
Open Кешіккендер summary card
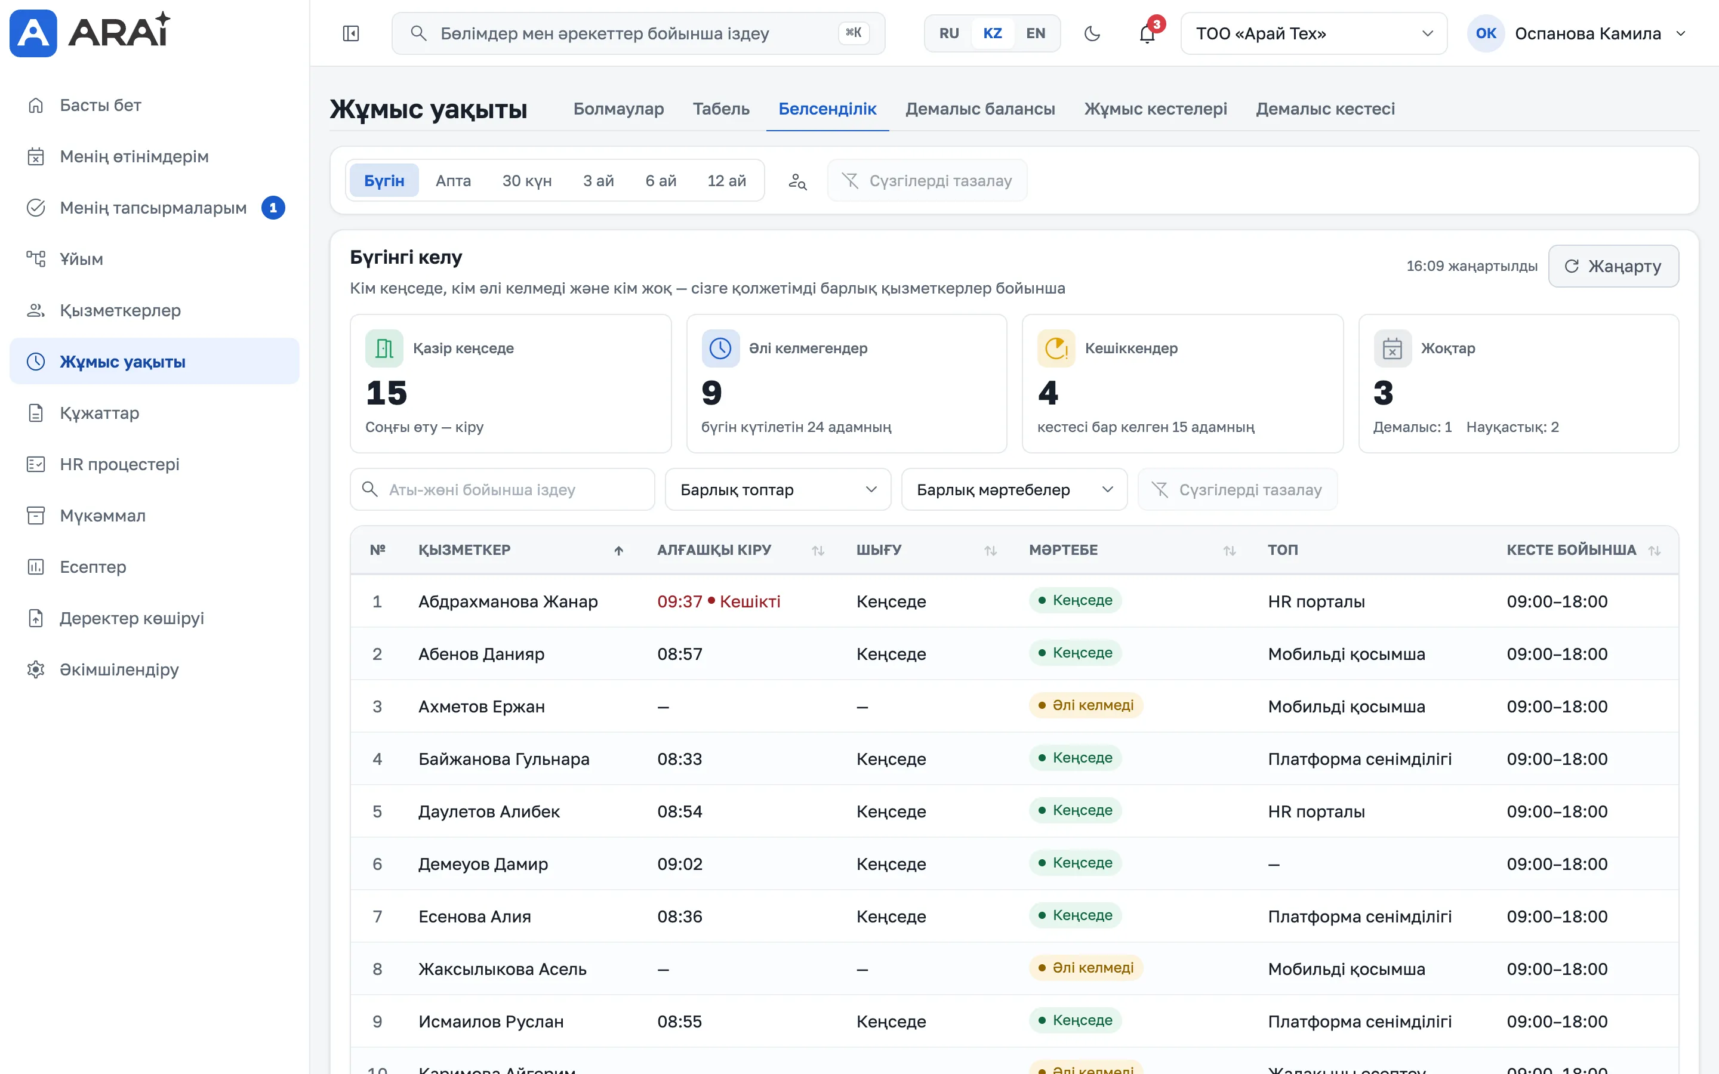coord(1182,384)
